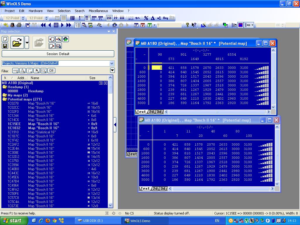Click the magic wand import icon in map selection
The height and width of the screenshot is (225, 300).
point(59,39)
